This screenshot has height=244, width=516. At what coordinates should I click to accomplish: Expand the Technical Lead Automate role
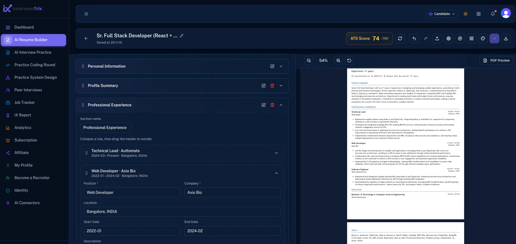tap(276, 153)
